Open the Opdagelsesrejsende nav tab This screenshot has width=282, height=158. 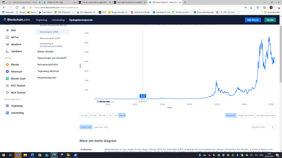tap(81, 20)
